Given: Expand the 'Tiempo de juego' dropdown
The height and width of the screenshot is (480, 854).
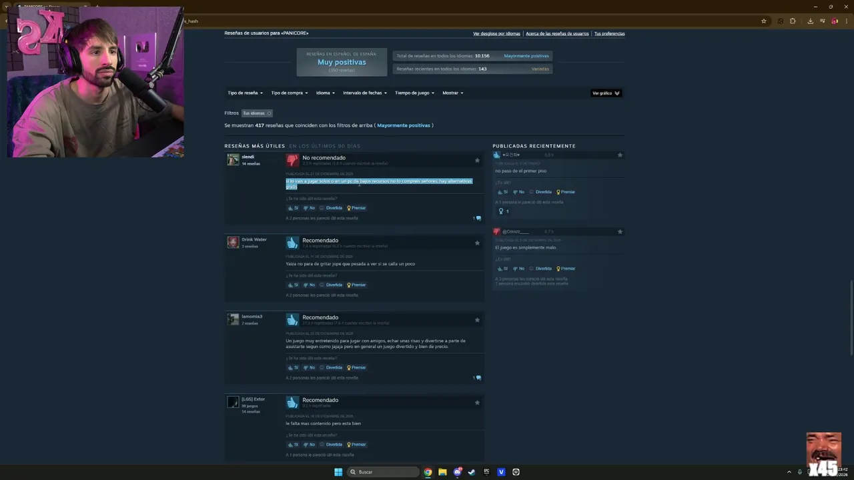Looking at the screenshot, I should (x=414, y=93).
